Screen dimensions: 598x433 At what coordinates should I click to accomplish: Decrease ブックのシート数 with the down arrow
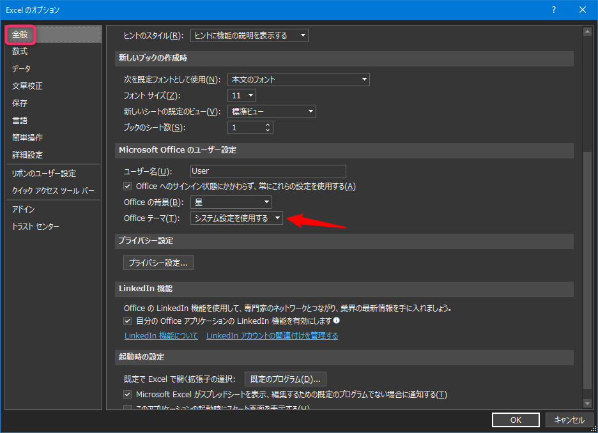click(268, 130)
